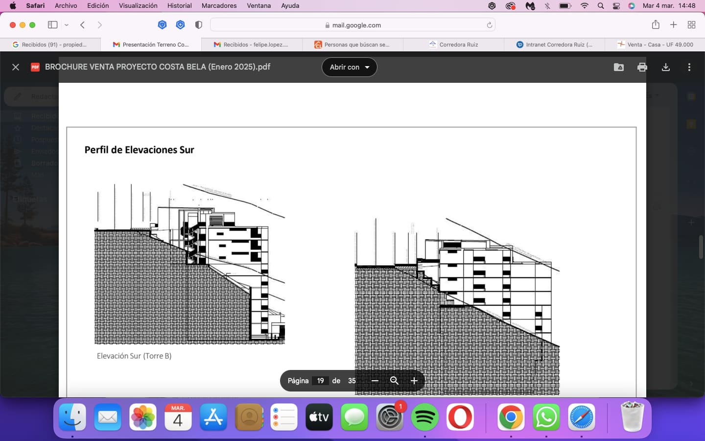Image resolution: width=705 pixels, height=441 pixels.
Task: Open Google Chrome from the Dock
Action: [511, 417]
